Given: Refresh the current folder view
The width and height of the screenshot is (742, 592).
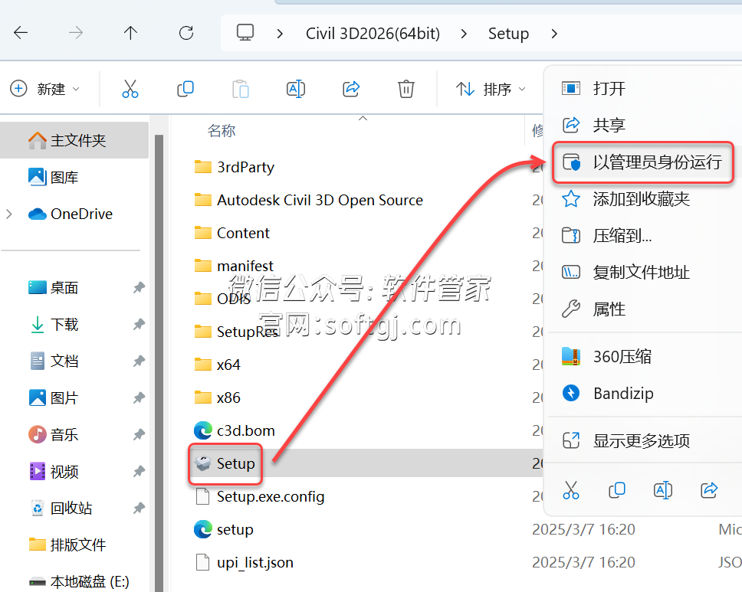Looking at the screenshot, I should (186, 33).
